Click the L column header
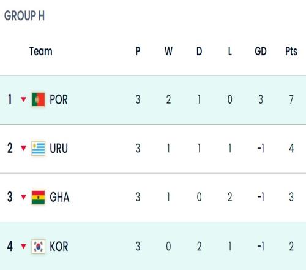The image size is (306, 270). pyautogui.click(x=230, y=51)
